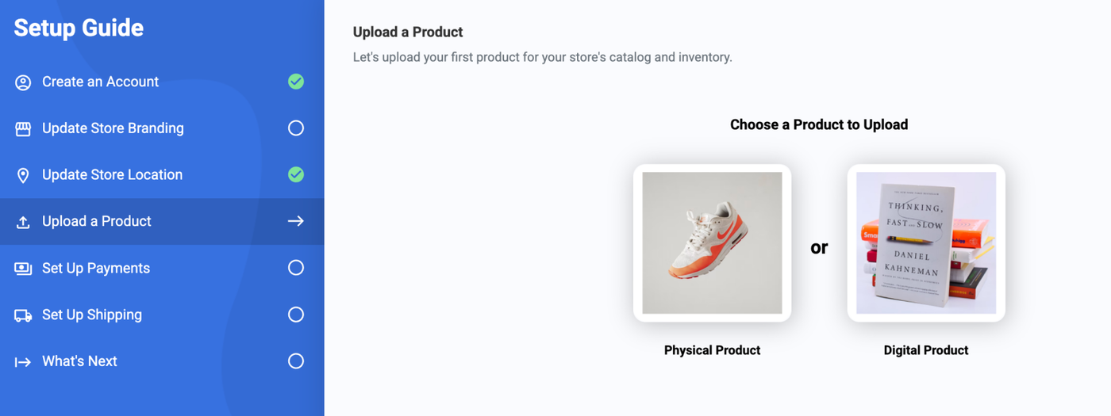Click the Create an Account user icon
Viewport: 1111px width, 416px height.
(23, 82)
